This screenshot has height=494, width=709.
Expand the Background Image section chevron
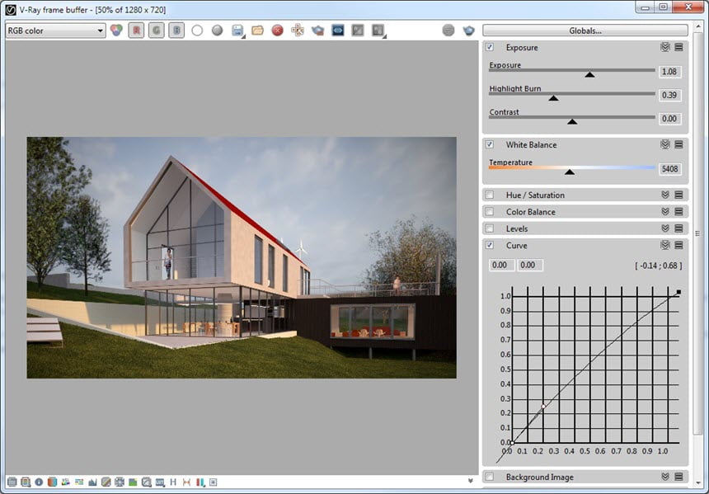point(665,477)
